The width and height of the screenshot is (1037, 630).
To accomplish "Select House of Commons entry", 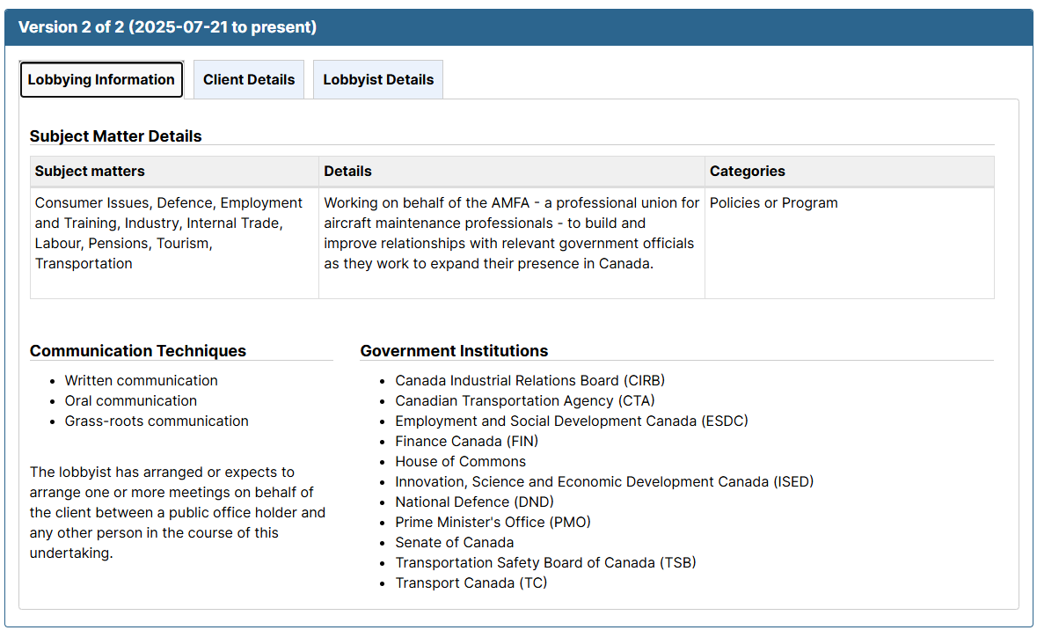I will (x=460, y=462).
